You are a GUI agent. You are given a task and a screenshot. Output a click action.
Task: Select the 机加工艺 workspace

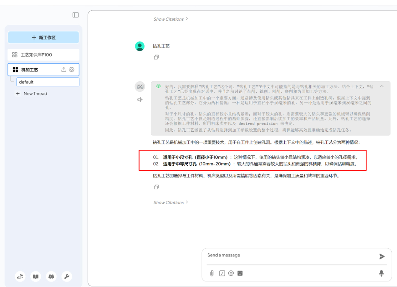point(43,70)
